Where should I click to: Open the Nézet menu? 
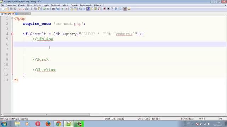[29, 5]
